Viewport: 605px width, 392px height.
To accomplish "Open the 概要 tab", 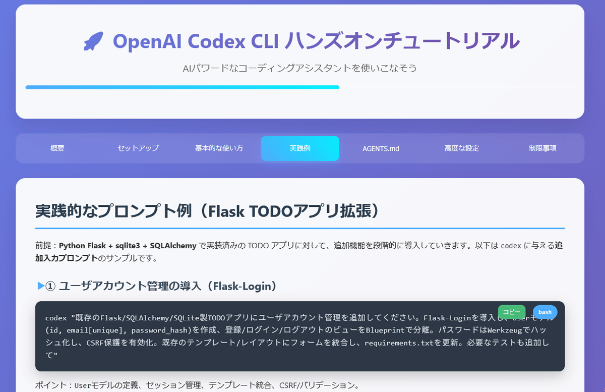I will [x=57, y=148].
